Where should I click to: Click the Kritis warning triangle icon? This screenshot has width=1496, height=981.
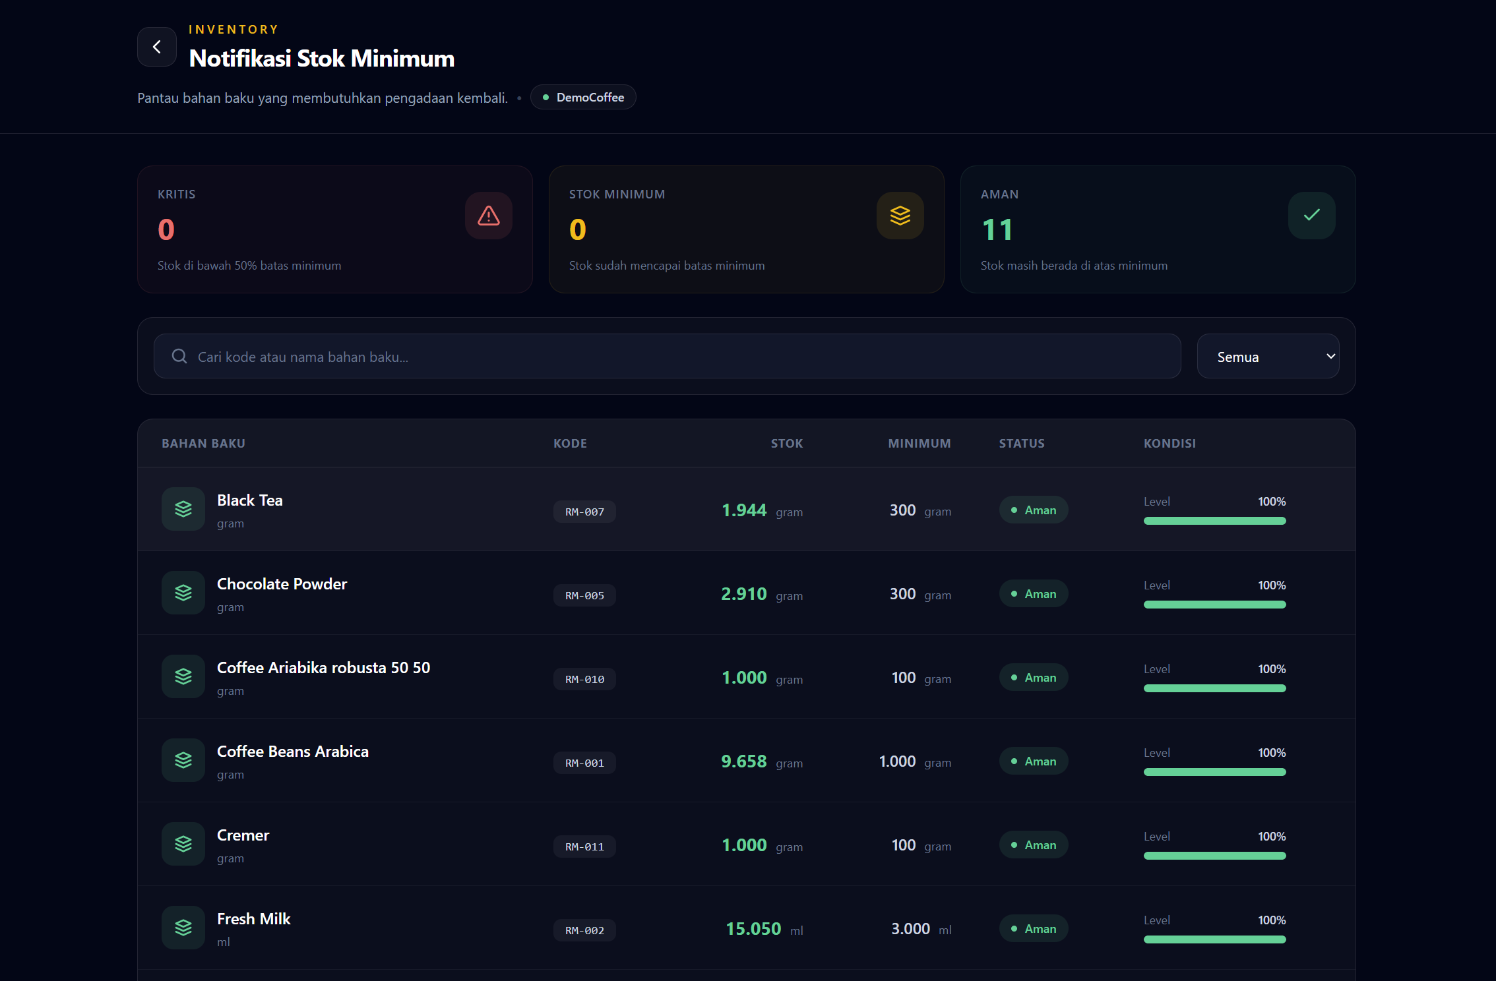pos(489,216)
